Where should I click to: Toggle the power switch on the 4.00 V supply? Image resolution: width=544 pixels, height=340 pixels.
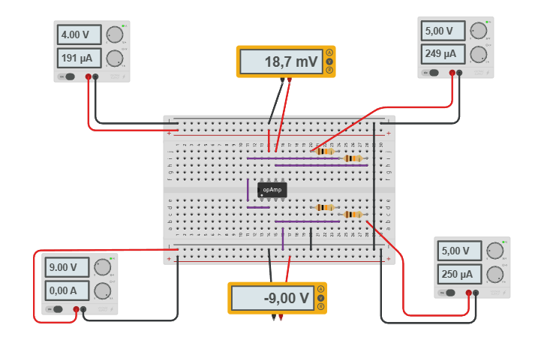point(68,77)
